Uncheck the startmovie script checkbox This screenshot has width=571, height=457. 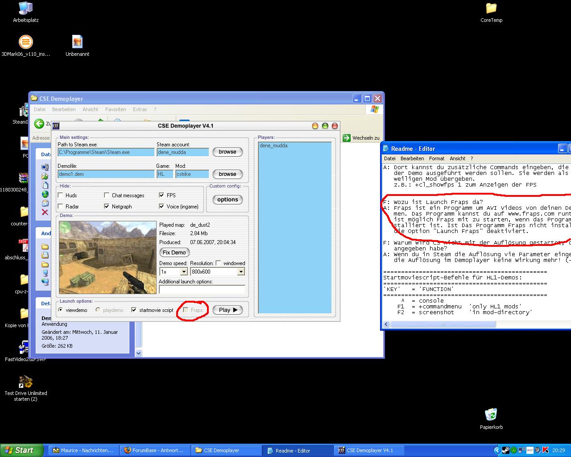(x=134, y=310)
